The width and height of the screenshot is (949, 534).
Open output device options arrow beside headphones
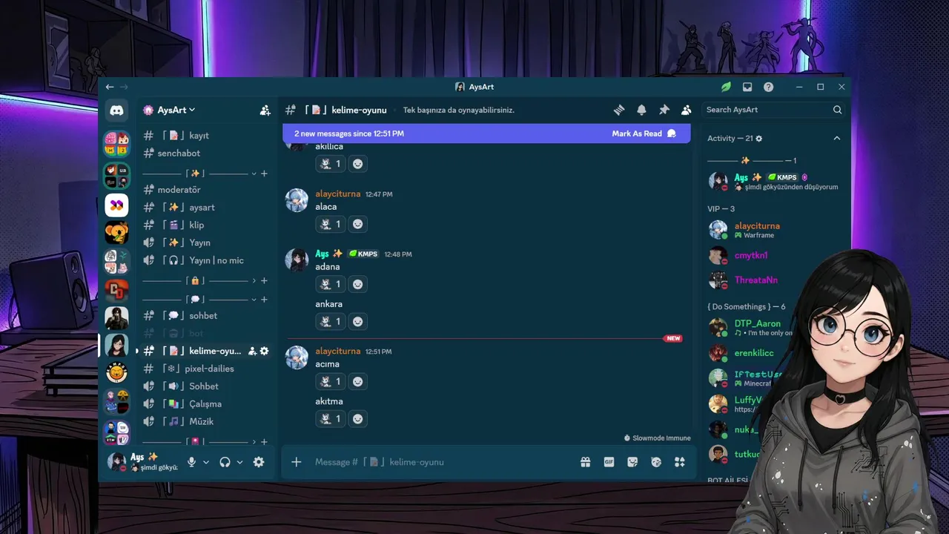point(239,462)
